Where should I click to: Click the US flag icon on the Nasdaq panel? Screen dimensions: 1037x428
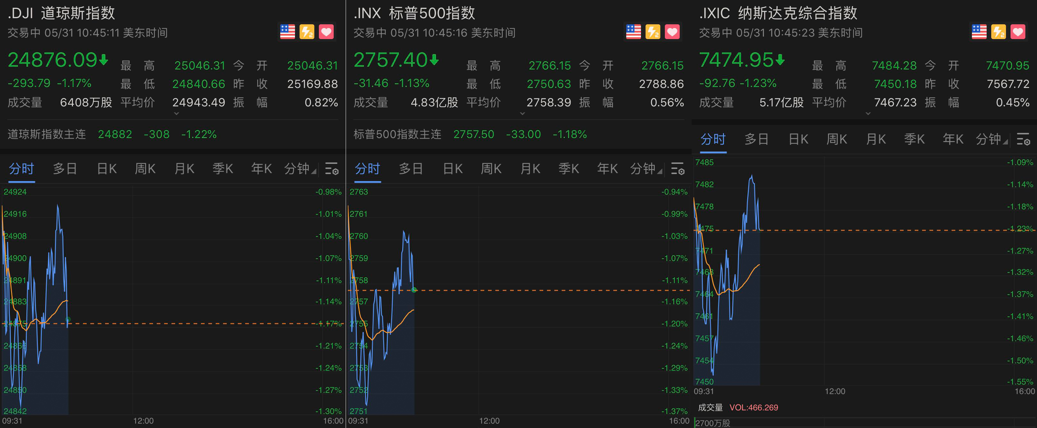click(979, 31)
